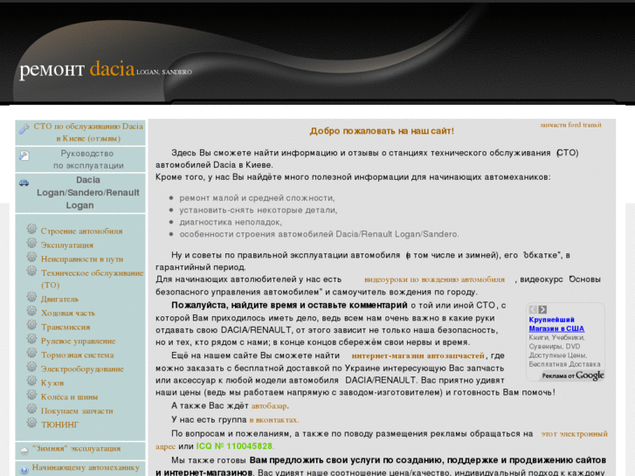Click gear icon next to Двигатель
Image resolution: width=635 pixels, height=476 pixels.
[x=31, y=297]
